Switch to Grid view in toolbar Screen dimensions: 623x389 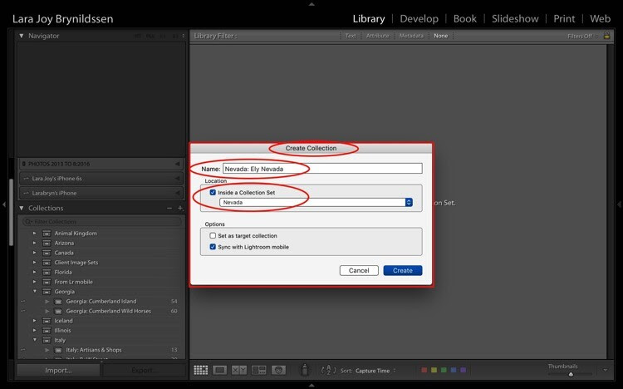coord(201,371)
